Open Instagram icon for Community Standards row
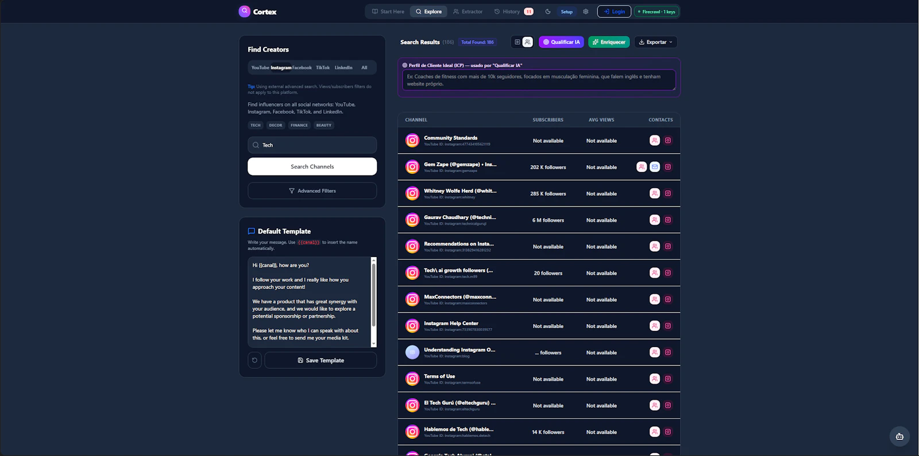Image resolution: width=919 pixels, height=456 pixels. click(668, 141)
